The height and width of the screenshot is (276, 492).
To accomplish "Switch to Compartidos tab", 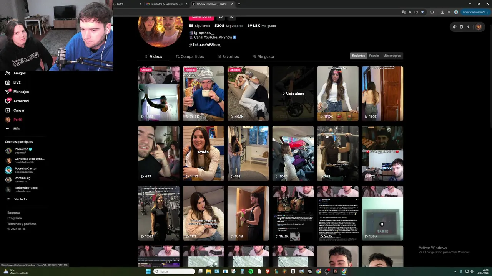I will point(190,56).
